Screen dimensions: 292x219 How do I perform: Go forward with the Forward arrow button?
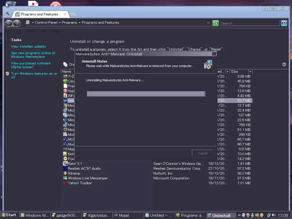tap(17, 23)
